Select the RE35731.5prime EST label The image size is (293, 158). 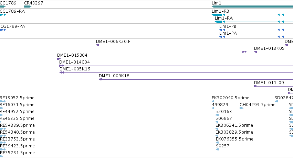coord(17,153)
